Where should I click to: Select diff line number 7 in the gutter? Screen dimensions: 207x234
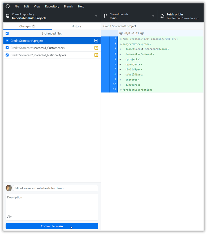click(x=114, y=69)
